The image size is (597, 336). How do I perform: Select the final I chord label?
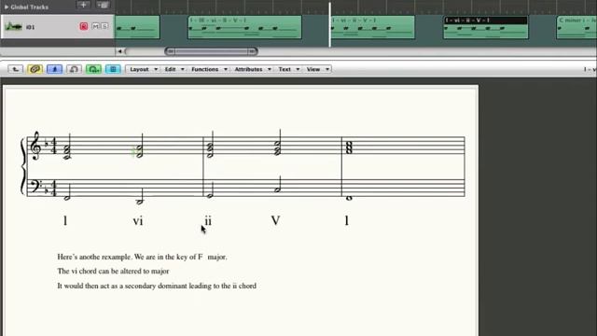point(347,220)
